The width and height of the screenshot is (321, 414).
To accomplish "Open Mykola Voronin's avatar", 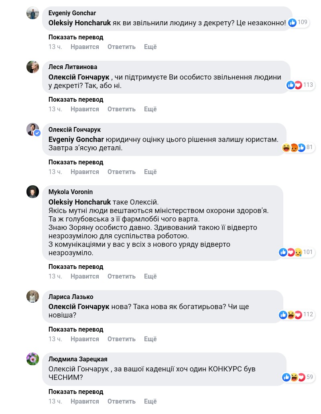I will [33, 192].
